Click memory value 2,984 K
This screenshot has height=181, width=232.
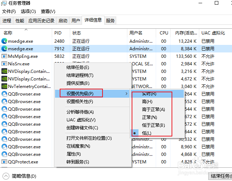point(188,64)
